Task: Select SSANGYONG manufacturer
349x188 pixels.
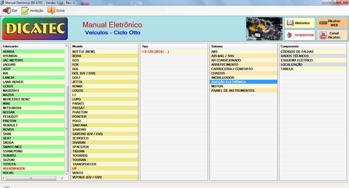Action: (x=33, y=151)
